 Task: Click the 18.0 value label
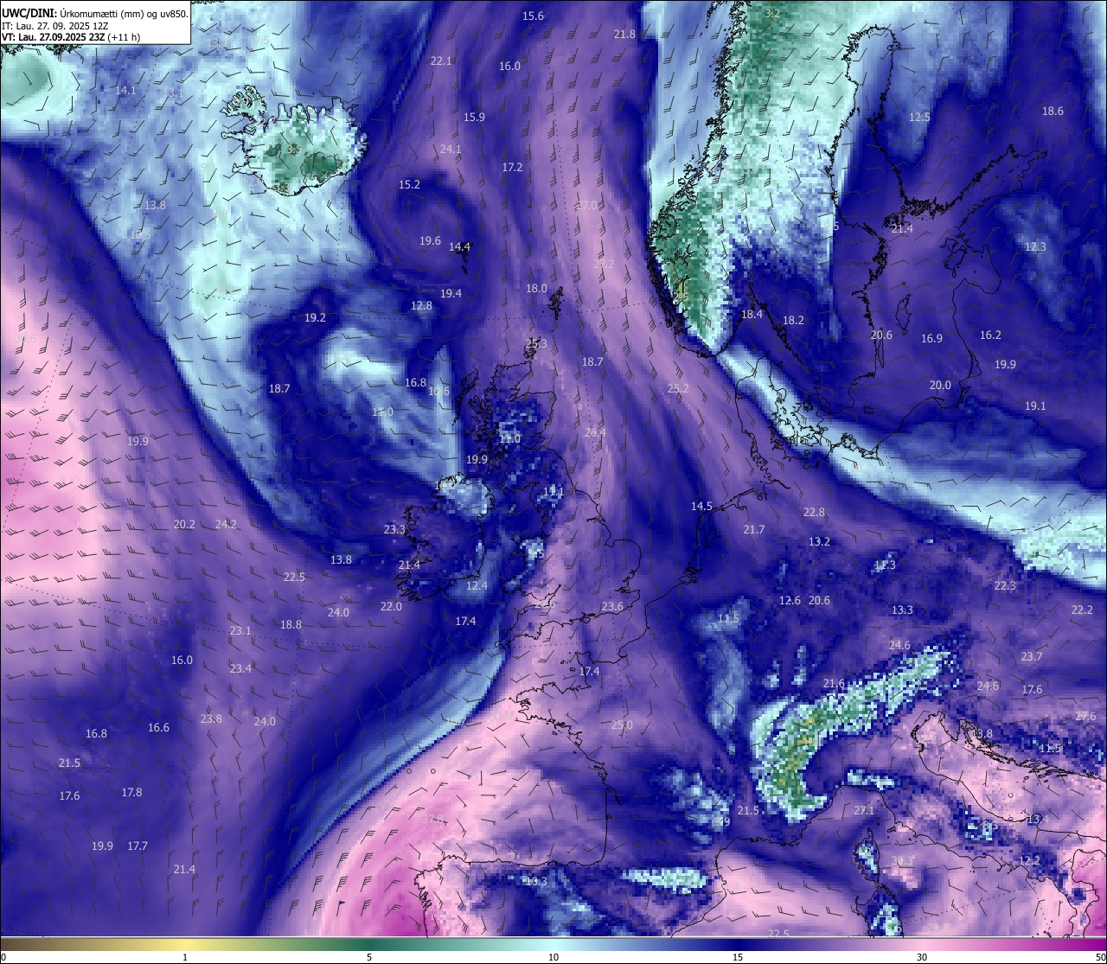(x=536, y=288)
